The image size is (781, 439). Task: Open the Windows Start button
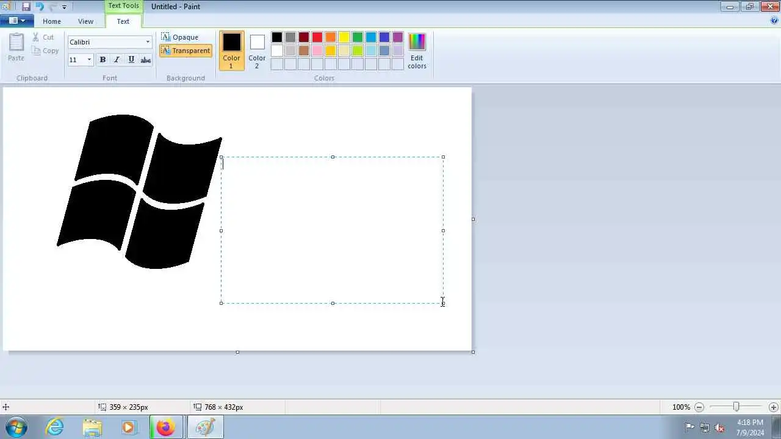(16, 427)
